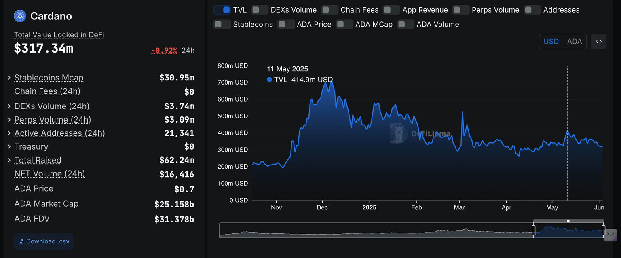Turn on the Chain Fees toggle
The height and width of the screenshot is (258, 621).
(330, 10)
